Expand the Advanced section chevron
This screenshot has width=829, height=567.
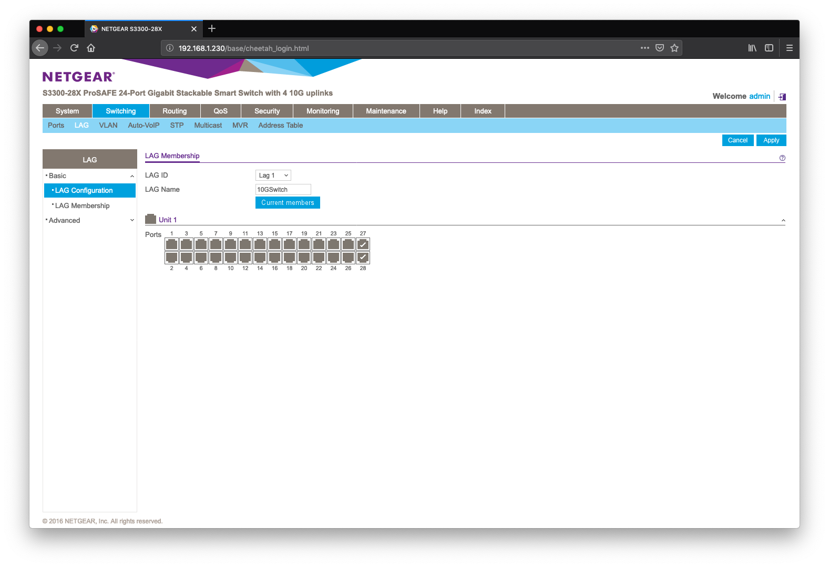(x=132, y=220)
